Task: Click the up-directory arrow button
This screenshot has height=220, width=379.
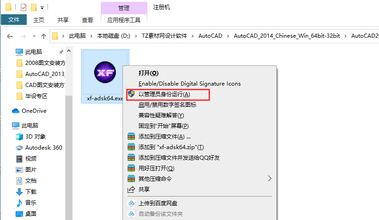Action: coord(44,36)
